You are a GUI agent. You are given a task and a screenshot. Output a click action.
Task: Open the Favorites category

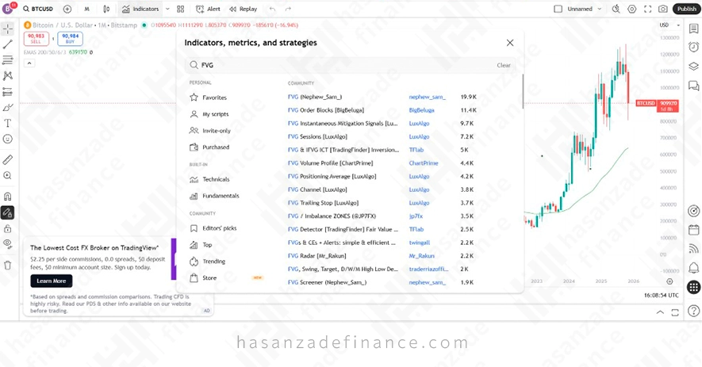209,97
